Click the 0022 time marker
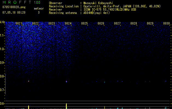This screenshot has height=109, width=172. [x=35, y=23]
